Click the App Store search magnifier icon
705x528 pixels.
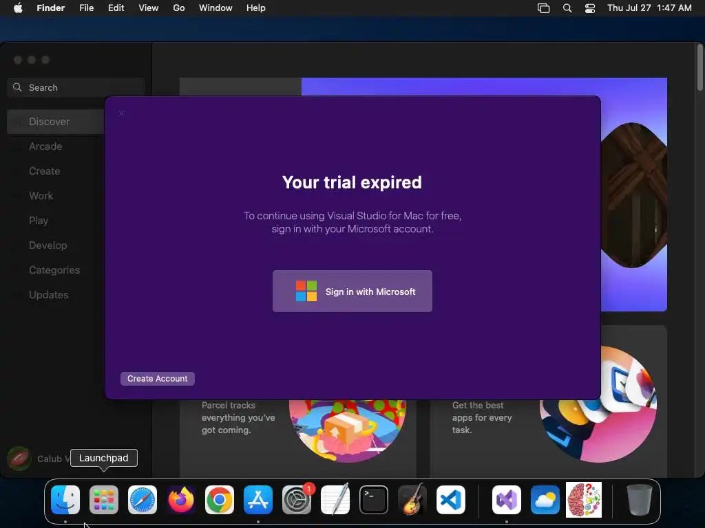pos(17,87)
